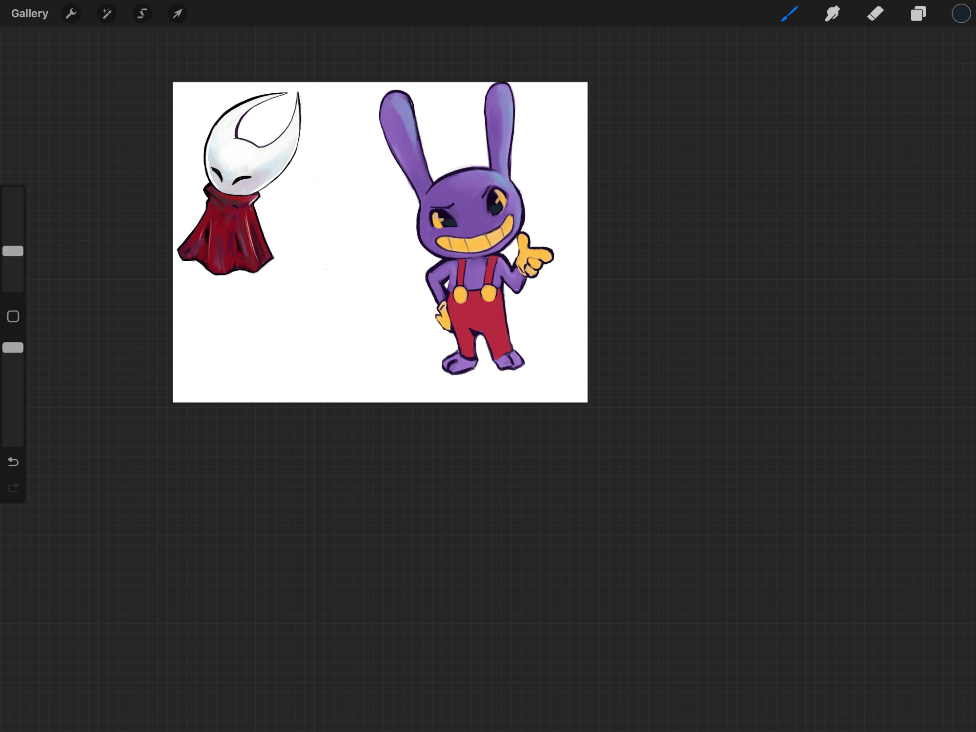Viewport: 976px width, 732px height.
Task: Click the brush opacity slider handle
Action: coord(13,348)
